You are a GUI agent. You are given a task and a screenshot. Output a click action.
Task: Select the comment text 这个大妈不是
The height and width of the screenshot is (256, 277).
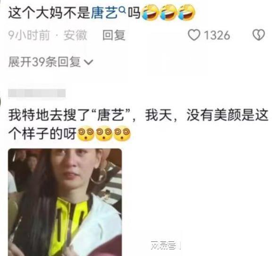point(49,13)
